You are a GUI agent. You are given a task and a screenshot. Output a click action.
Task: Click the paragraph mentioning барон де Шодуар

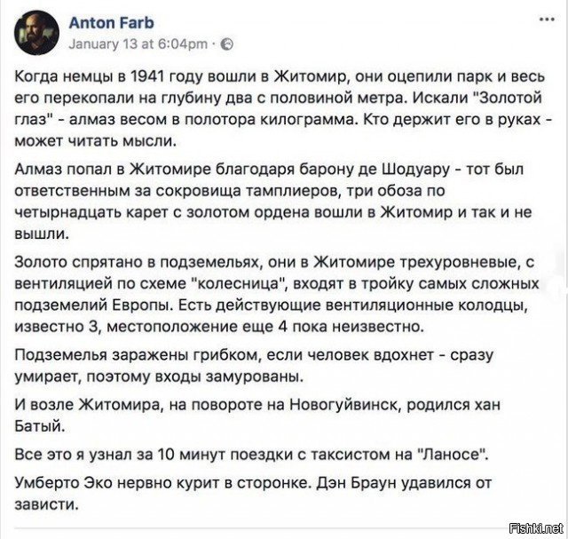pyautogui.click(x=282, y=201)
